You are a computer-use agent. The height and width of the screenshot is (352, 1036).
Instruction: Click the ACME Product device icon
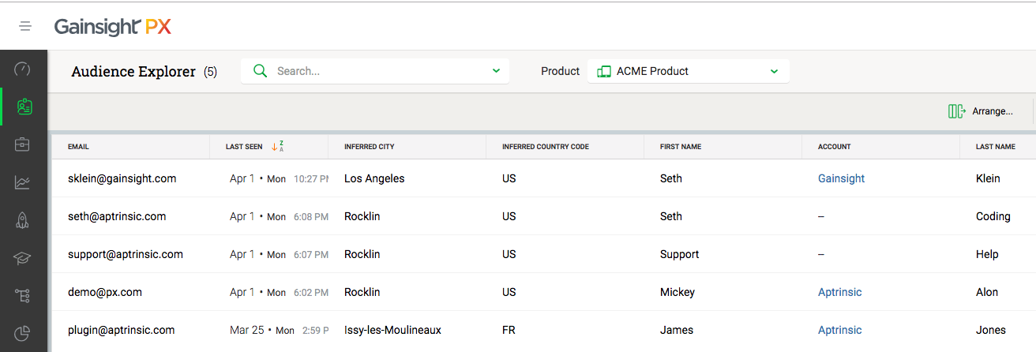[x=604, y=71]
